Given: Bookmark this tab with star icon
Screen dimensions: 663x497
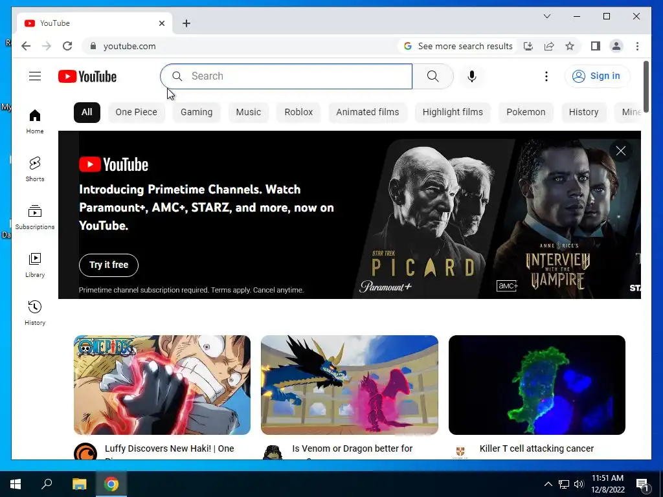Looking at the screenshot, I should (x=570, y=46).
